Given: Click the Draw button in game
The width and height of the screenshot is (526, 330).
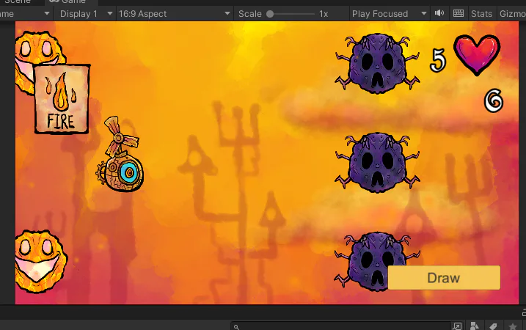Looking at the screenshot, I should [444, 278].
